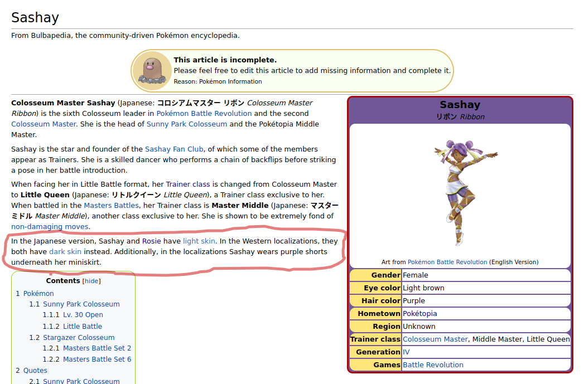Click the 'Female' gender value
This screenshot has width=584, height=384.
tap(416, 275)
